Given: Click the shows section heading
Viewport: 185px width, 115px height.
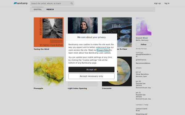Looking at the screenshot, I should tap(139, 68).
